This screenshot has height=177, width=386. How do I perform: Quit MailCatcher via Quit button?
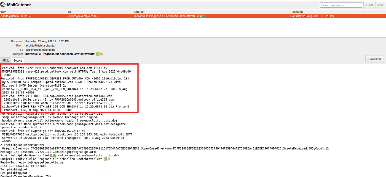coord(380,5)
